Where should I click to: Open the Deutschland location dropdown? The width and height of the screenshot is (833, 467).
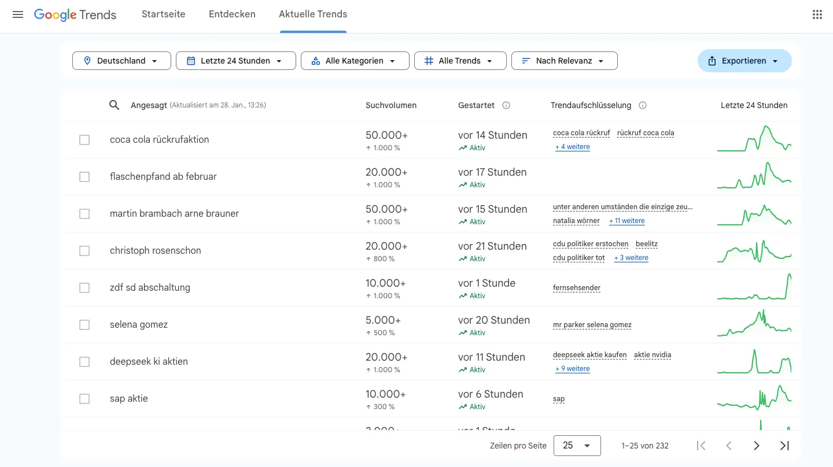(121, 61)
